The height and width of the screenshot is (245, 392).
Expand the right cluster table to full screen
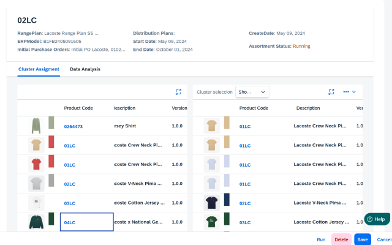pyautogui.click(x=331, y=92)
